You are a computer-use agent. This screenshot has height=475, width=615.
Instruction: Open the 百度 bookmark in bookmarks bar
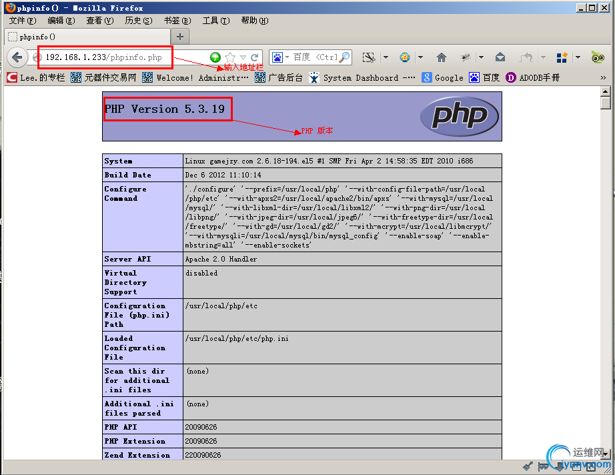click(x=484, y=77)
